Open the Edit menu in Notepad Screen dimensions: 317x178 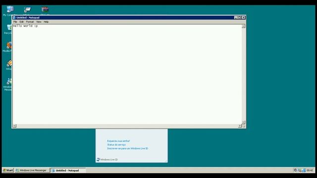[x=21, y=22]
